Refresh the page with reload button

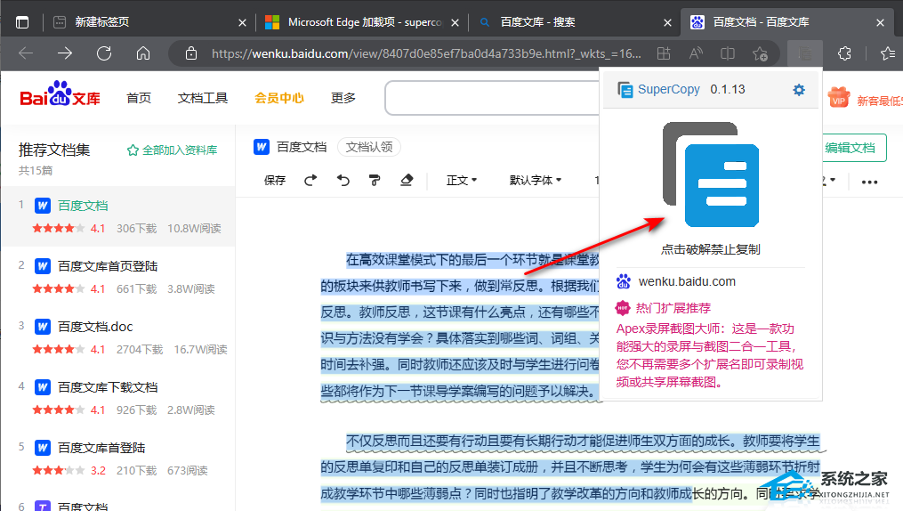pyautogui.click(x=104, y=53)
